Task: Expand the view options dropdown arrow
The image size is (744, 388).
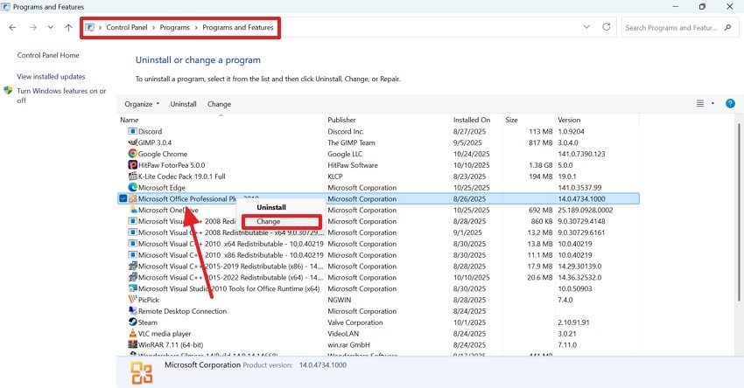Action: click(712, 103)
